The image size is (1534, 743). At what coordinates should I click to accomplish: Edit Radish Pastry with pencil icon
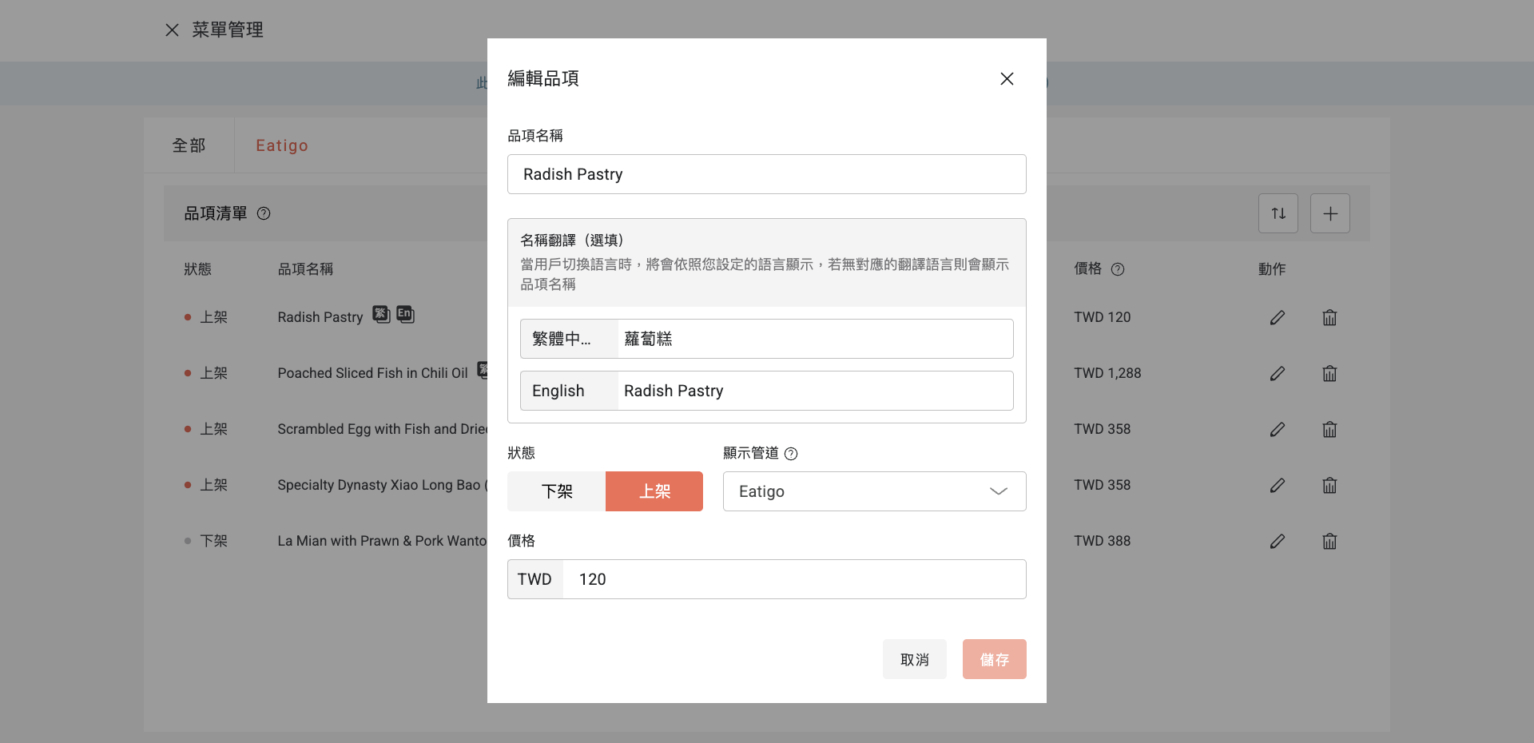click(1277, 317)
